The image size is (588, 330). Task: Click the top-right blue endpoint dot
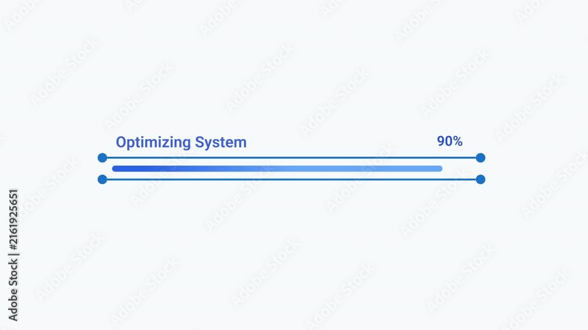coord(480,158)
